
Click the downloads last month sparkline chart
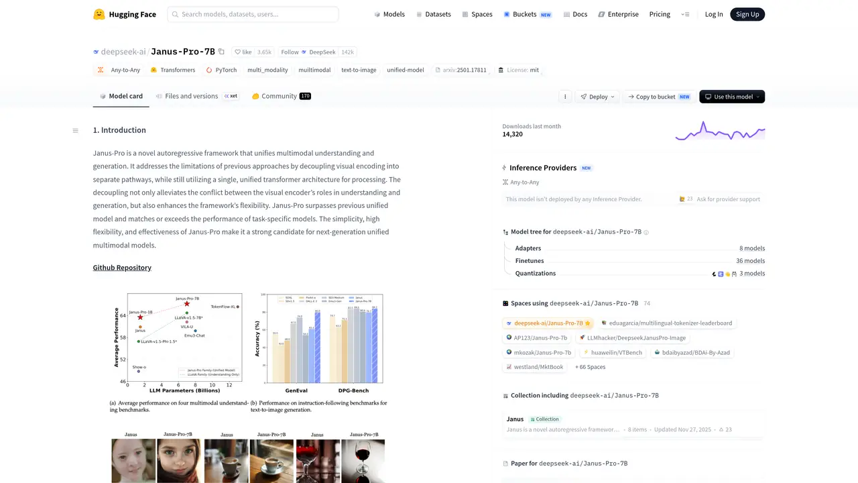[x=720, y=130]
